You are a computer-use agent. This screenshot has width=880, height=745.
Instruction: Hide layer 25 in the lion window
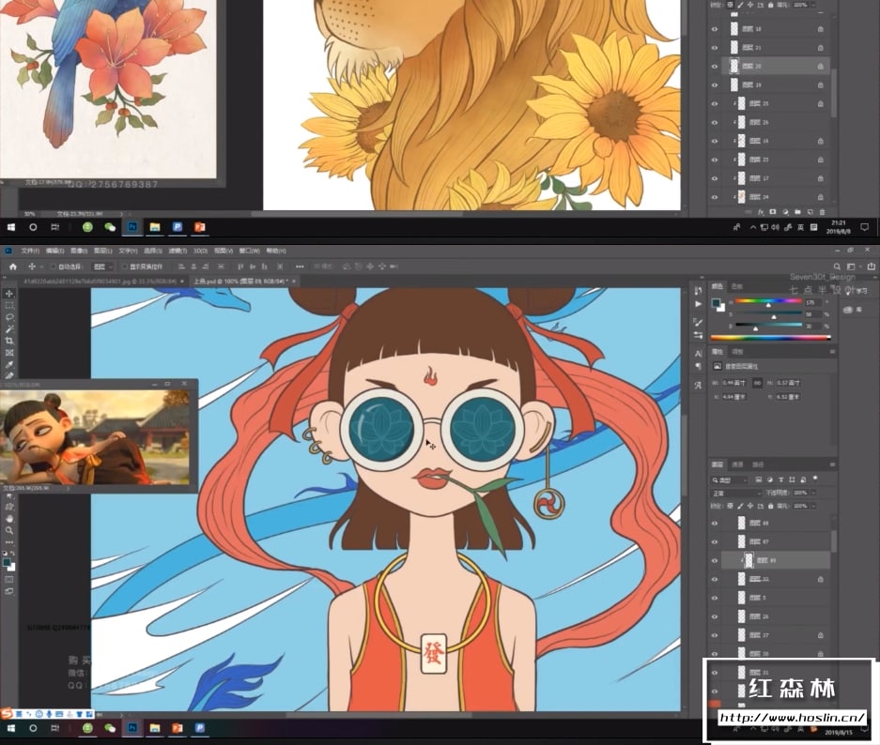tap(715, 104)
